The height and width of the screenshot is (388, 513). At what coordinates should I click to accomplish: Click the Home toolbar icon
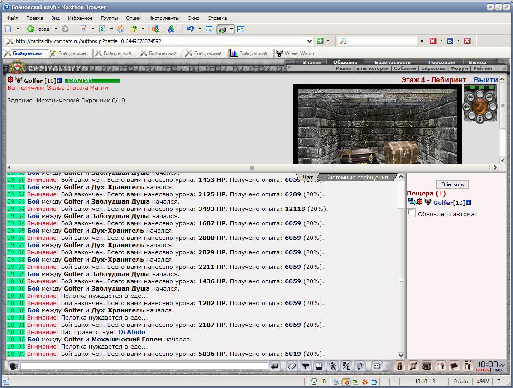point(121,29)
